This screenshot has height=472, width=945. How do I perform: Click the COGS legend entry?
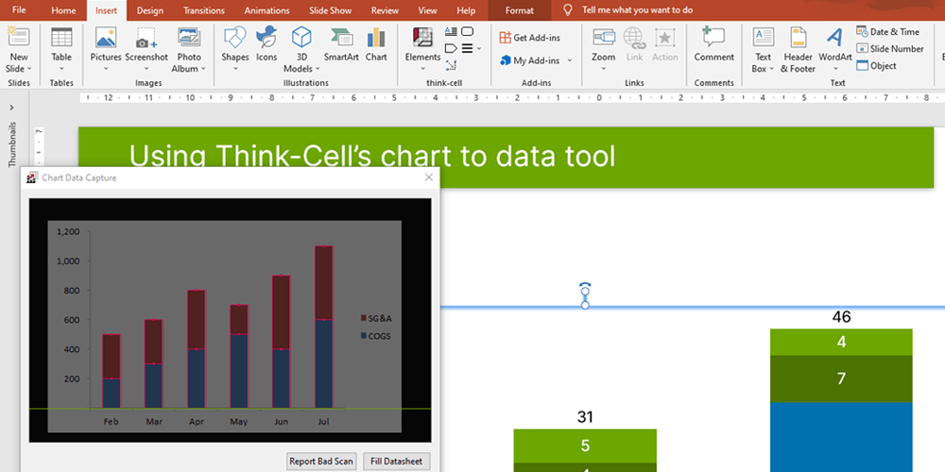point(375,336)
